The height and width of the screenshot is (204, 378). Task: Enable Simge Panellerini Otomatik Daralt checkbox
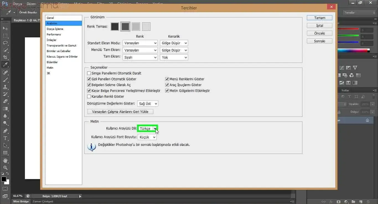[x=89, y=73]
